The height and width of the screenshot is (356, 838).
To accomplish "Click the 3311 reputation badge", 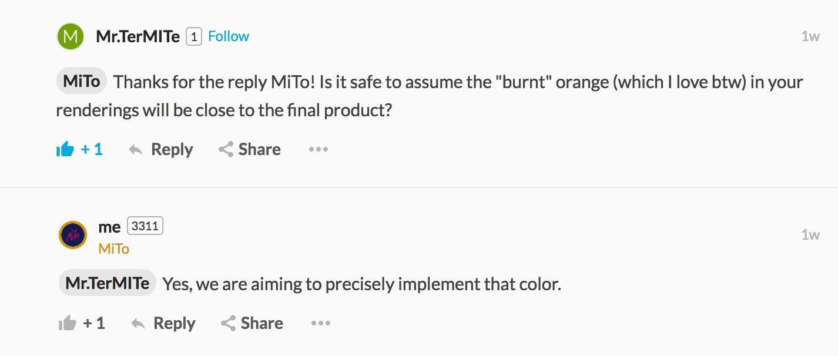I will tap(145, 226).
